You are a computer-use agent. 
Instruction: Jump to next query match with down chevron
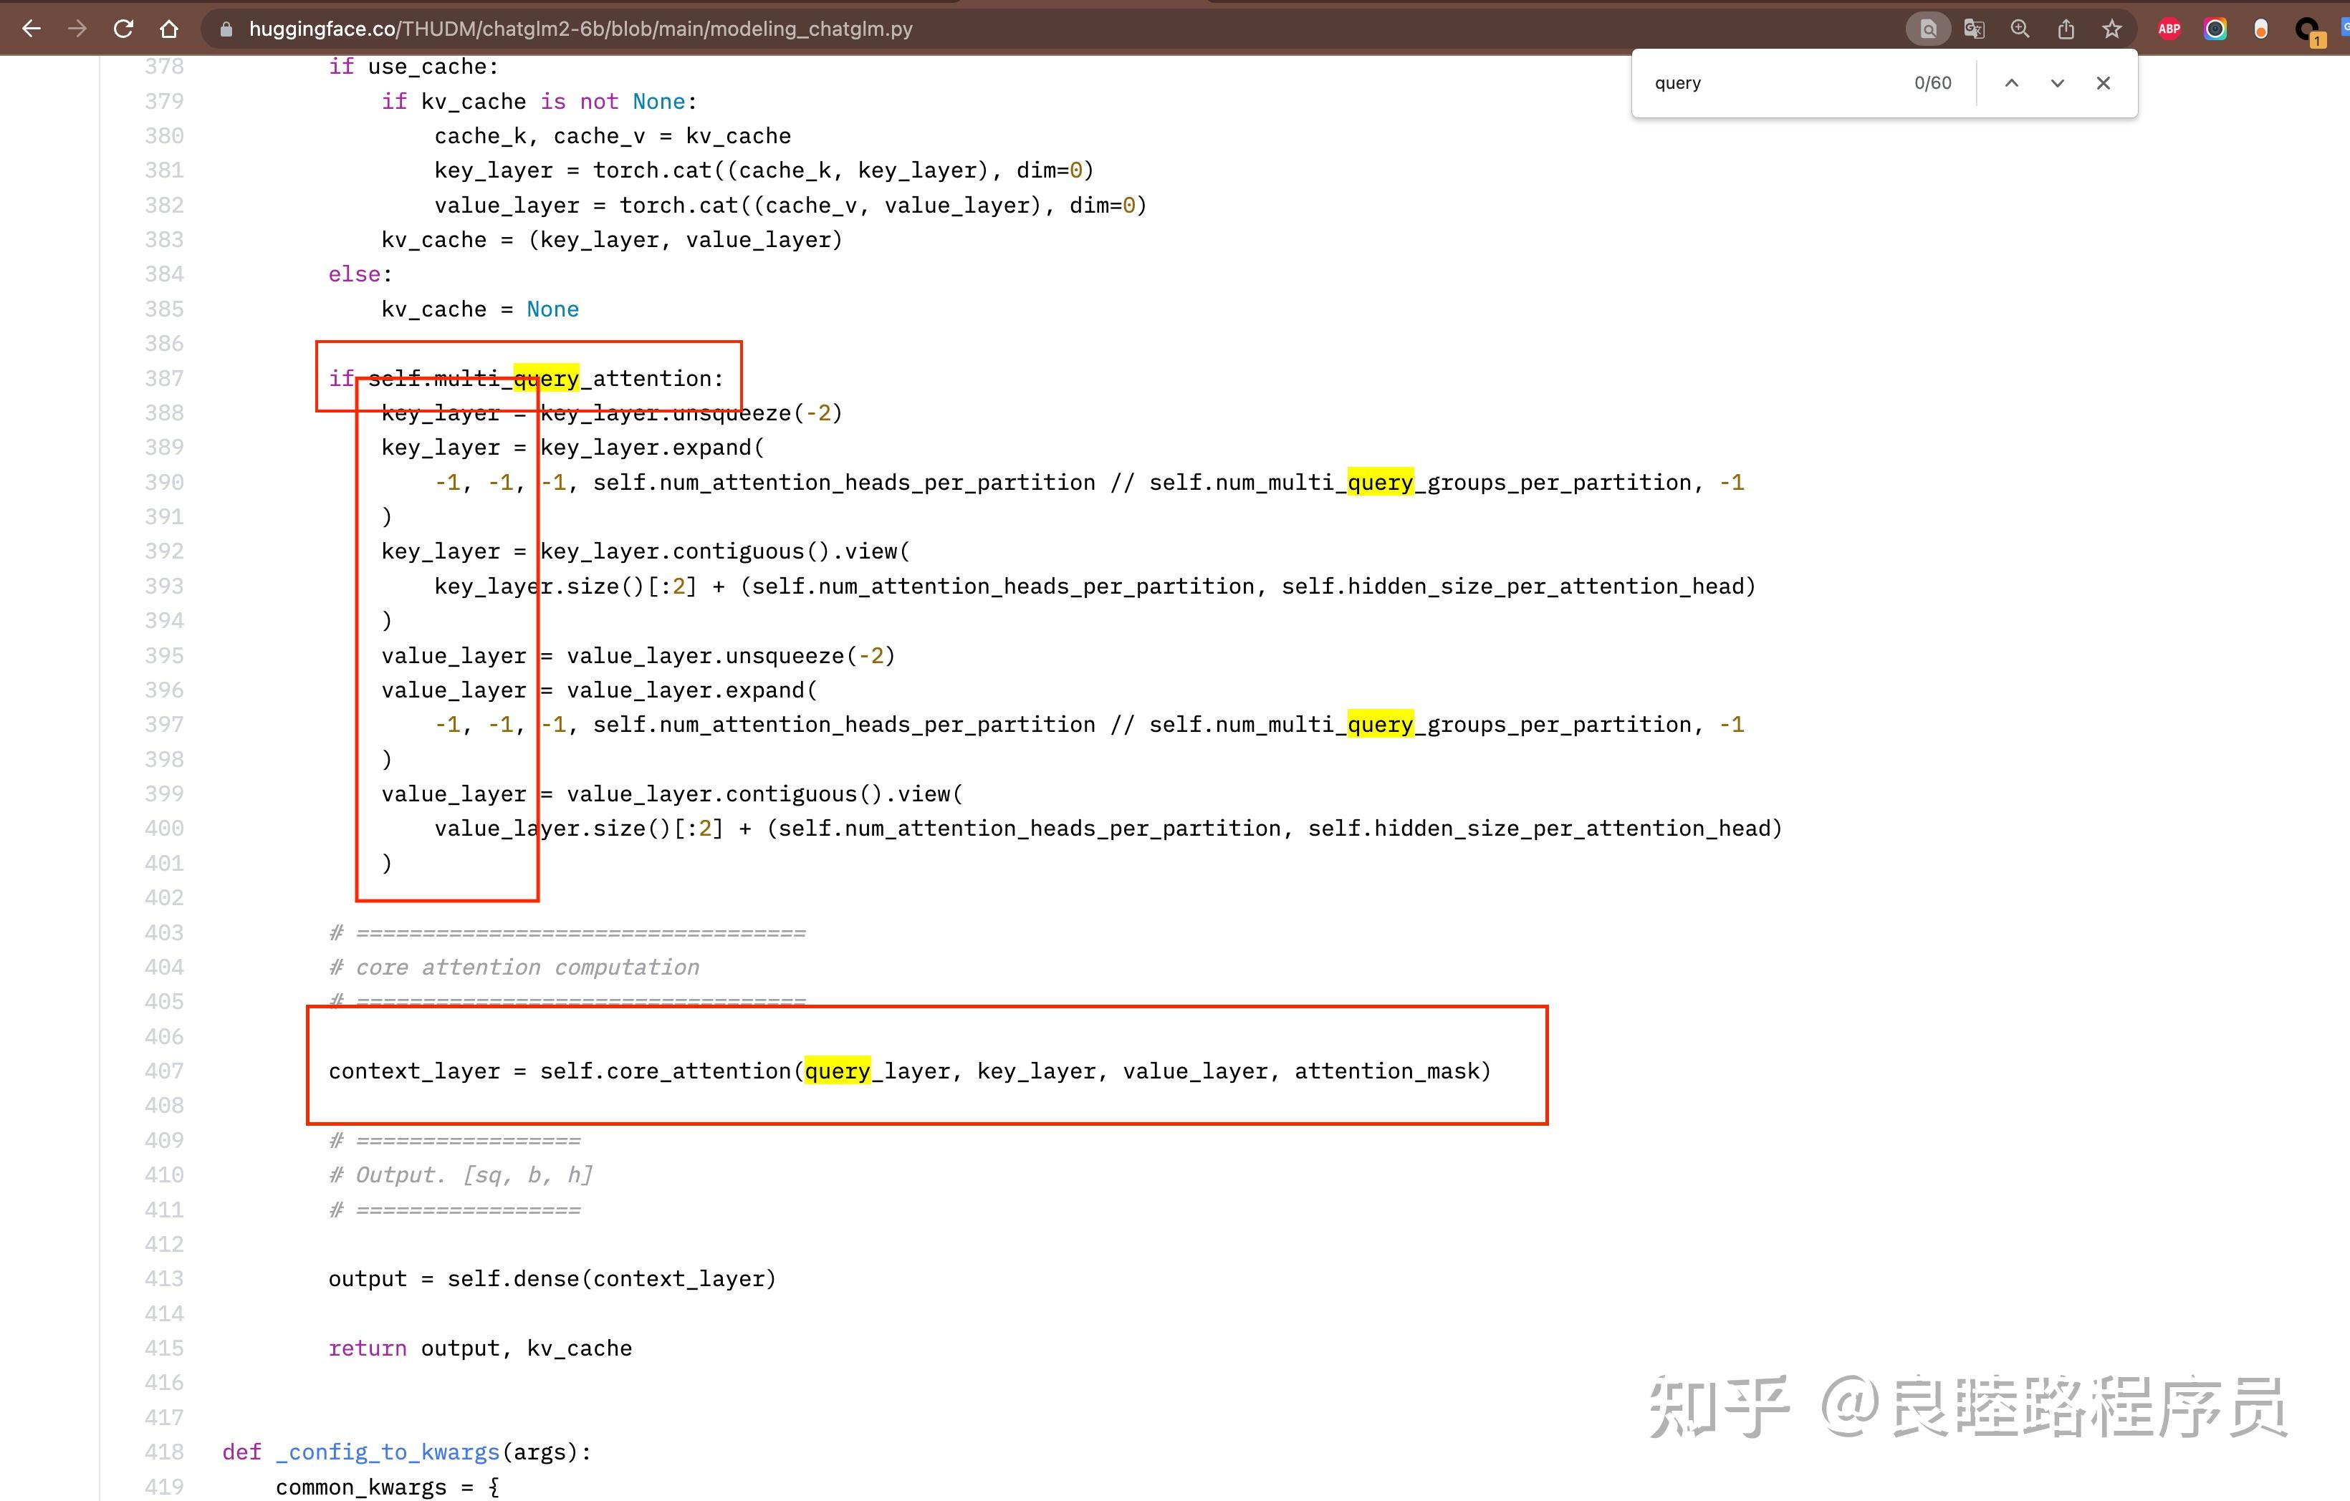click(x=2057, y=83)
